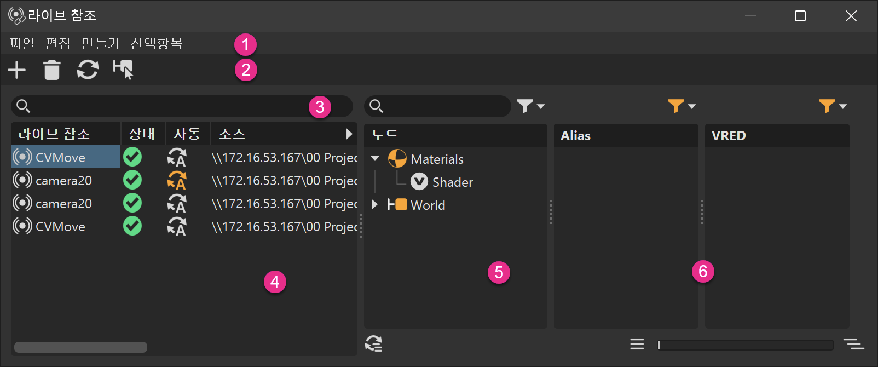Open the 파일 menu
The width and height of the screenshot is (878, 367).
pos(22,43)
